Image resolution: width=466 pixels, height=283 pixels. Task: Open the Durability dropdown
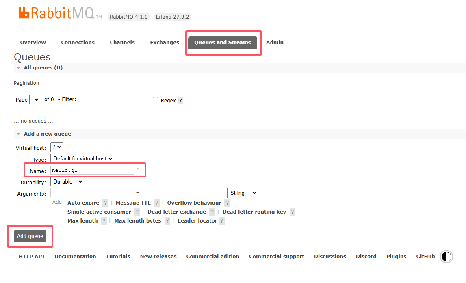[x=67, y=182]
